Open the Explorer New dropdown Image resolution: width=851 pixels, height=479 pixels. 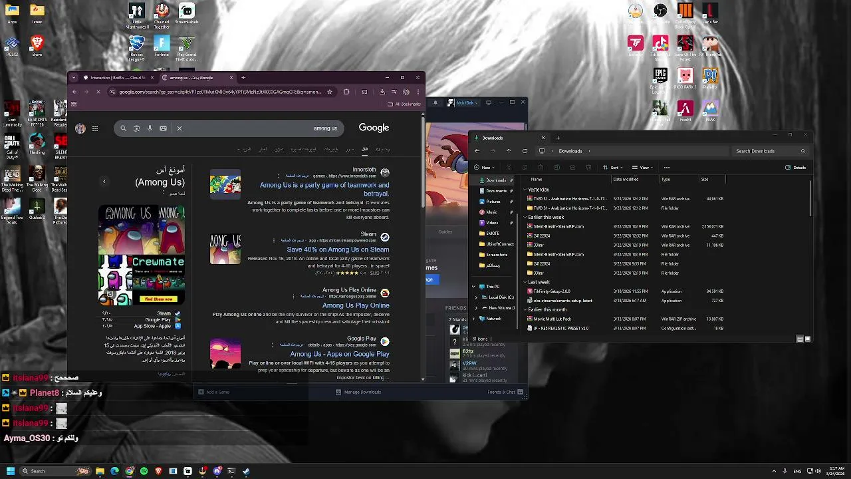point(485,168)
